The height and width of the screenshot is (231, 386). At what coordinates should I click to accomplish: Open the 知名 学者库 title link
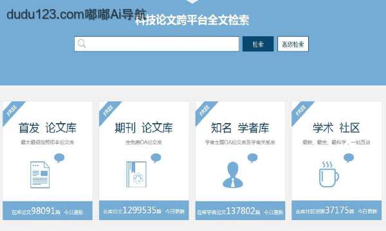pos(240,128)
